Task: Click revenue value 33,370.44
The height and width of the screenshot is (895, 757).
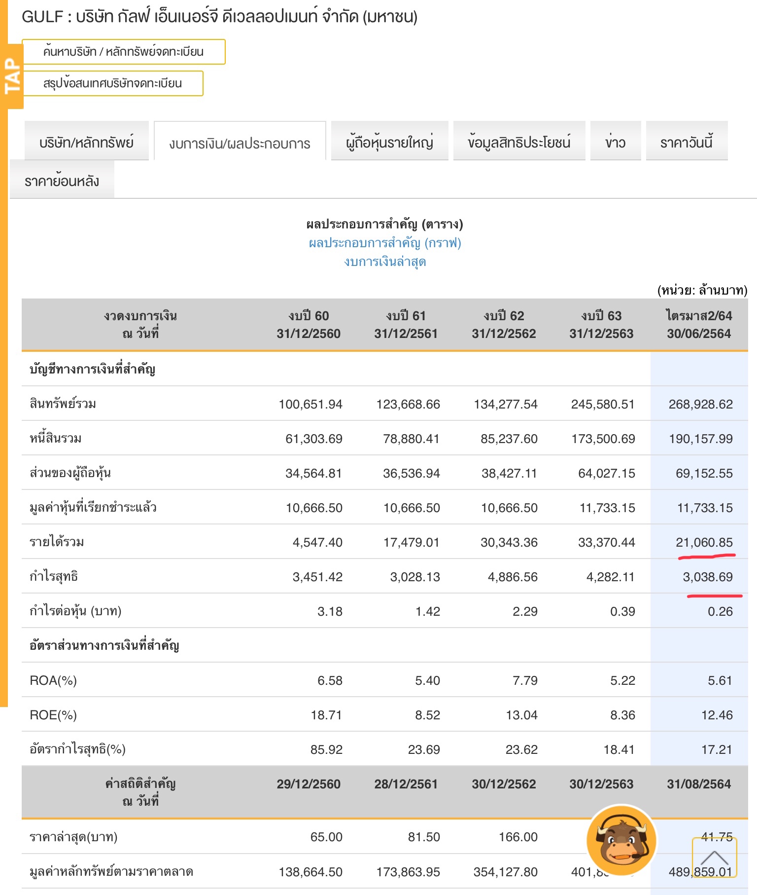Action: [x=607, y=542]
